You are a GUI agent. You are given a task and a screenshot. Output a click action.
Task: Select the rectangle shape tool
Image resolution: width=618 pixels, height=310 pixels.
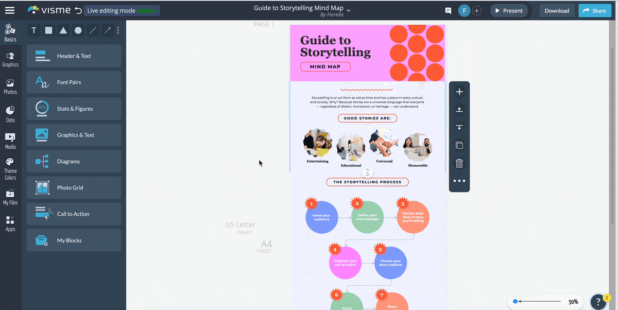coord(48,30)
